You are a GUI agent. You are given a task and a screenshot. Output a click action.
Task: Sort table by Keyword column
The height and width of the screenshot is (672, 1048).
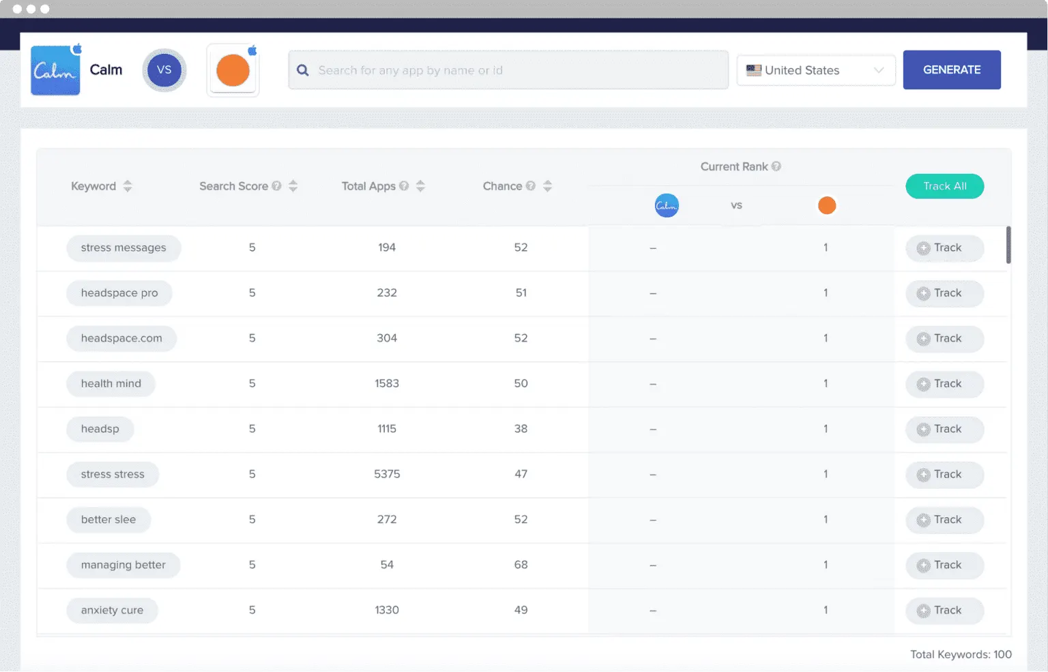pos(128,186)
